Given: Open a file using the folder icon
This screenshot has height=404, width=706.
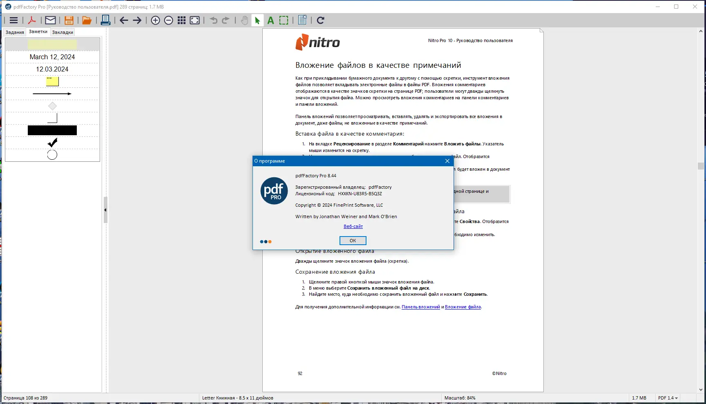Looking at the screenshot, I should pyautogui.click(x=87, y=20).
